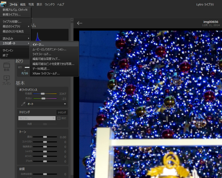Click the Lytro ライブラリ link

(x=205, y=4)
